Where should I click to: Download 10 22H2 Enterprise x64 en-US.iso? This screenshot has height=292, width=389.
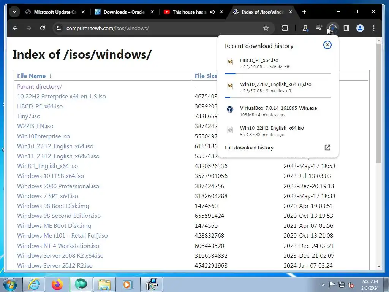point(61,96)
